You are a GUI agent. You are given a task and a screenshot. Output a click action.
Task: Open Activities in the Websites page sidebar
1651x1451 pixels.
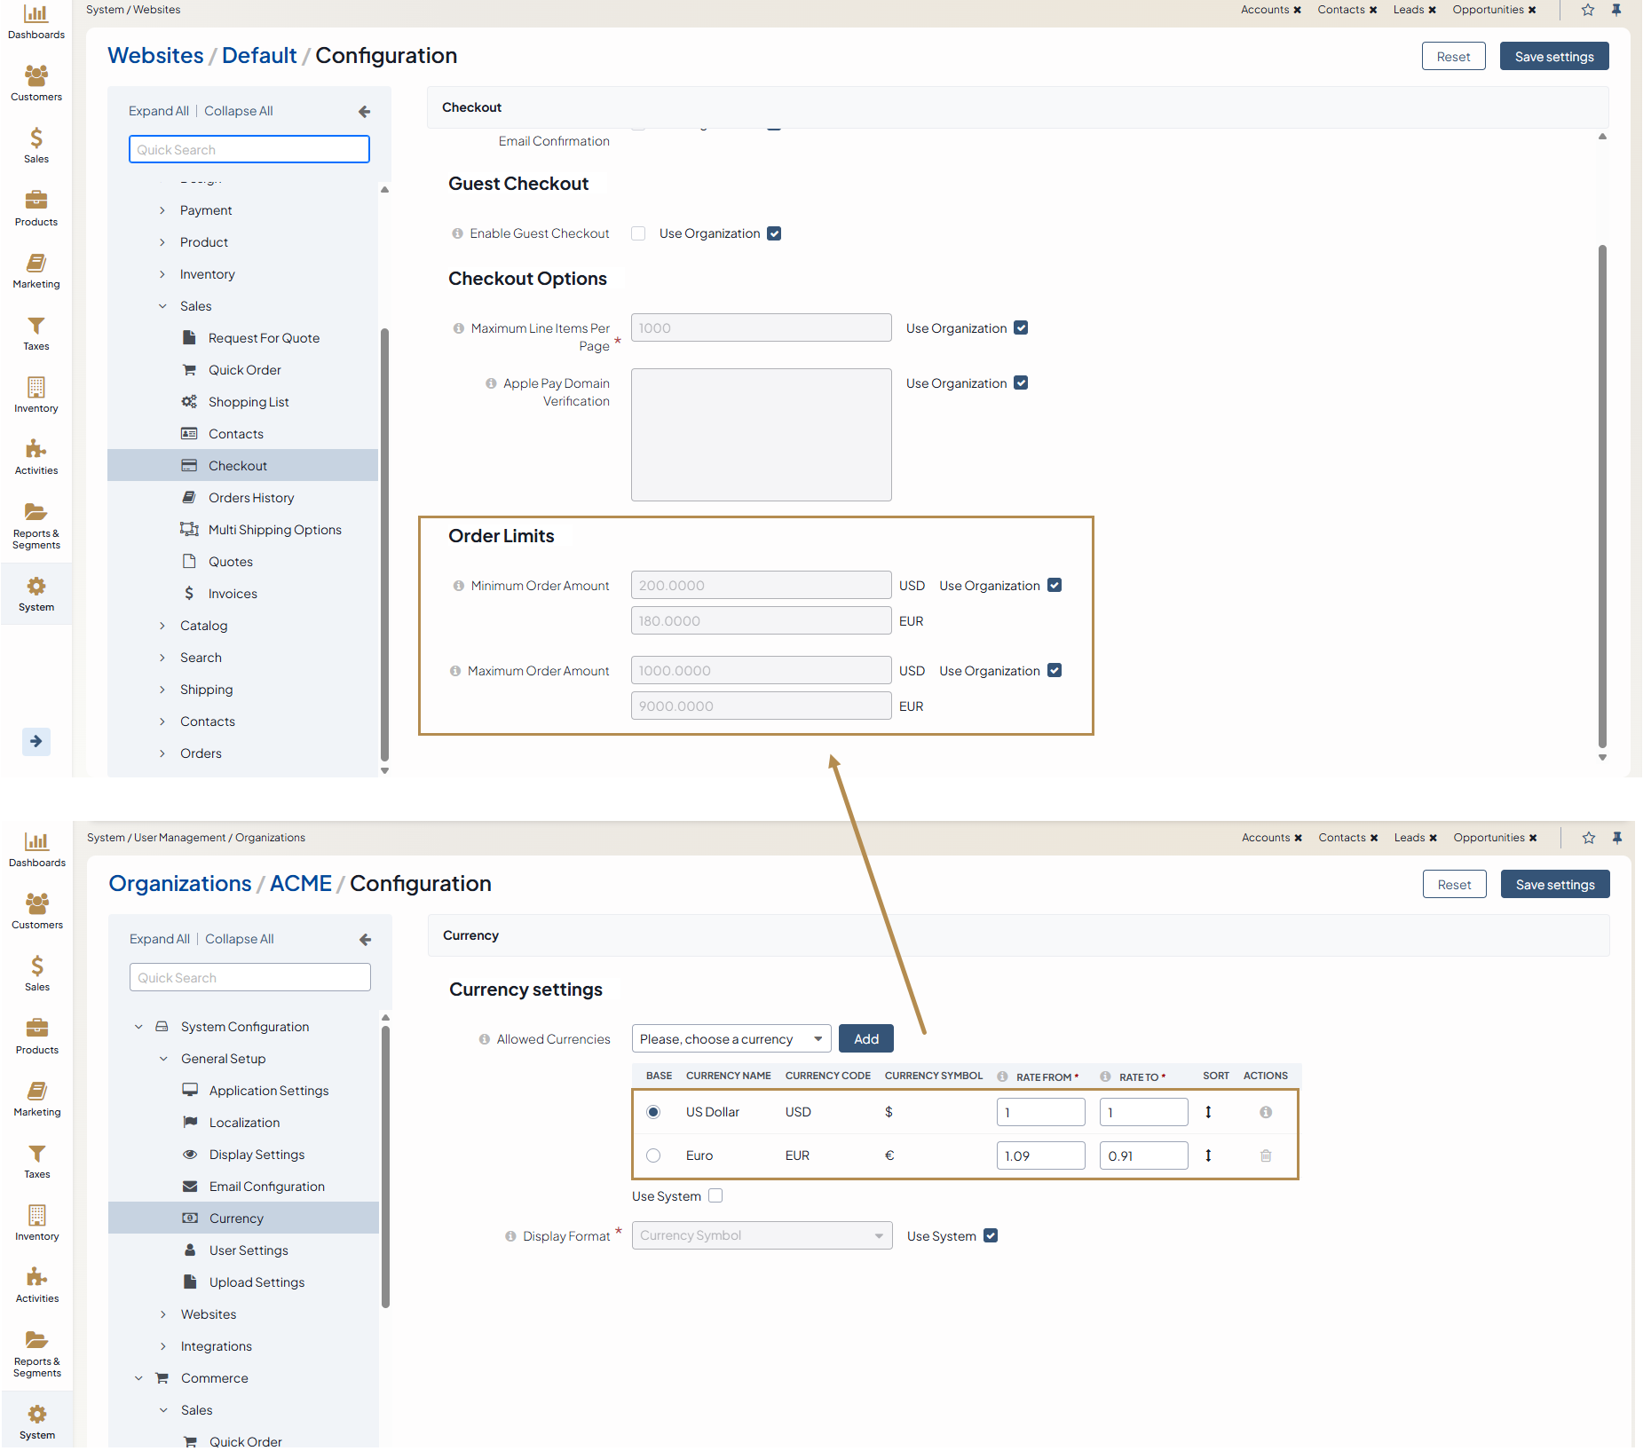point(36,457)
